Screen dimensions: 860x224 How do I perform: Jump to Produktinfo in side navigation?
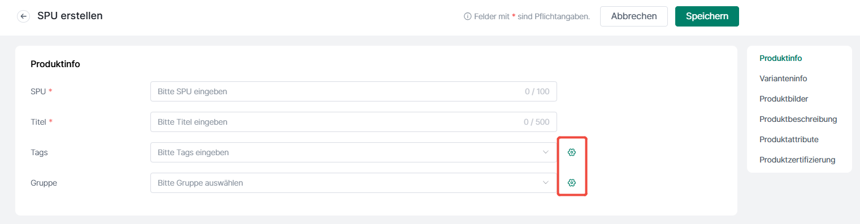(781, 58)
